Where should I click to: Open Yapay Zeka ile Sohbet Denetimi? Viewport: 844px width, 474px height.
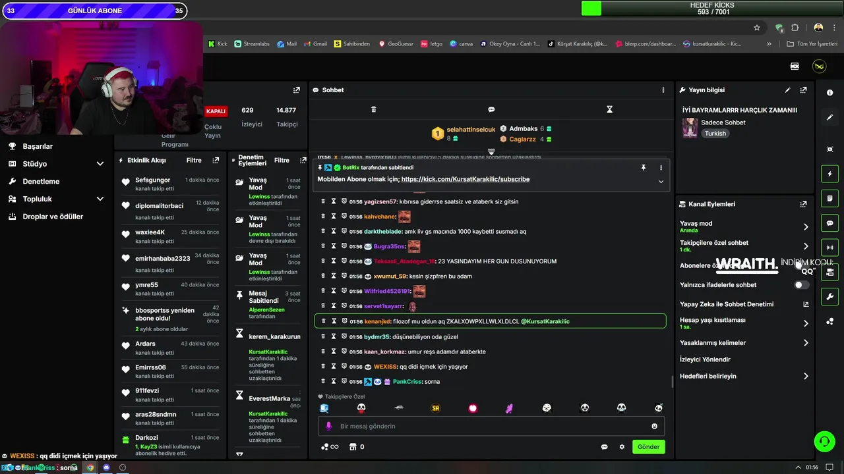[x=744, y=304]
